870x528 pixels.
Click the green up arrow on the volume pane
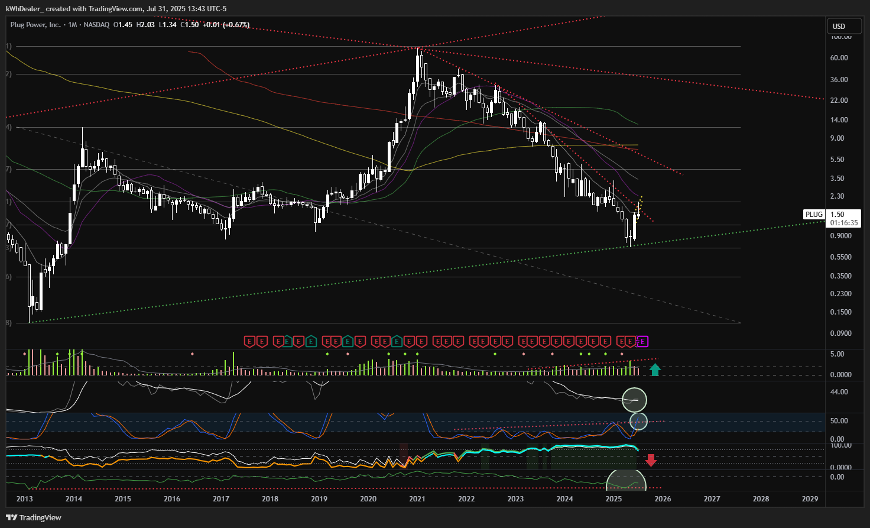[654, 370]
